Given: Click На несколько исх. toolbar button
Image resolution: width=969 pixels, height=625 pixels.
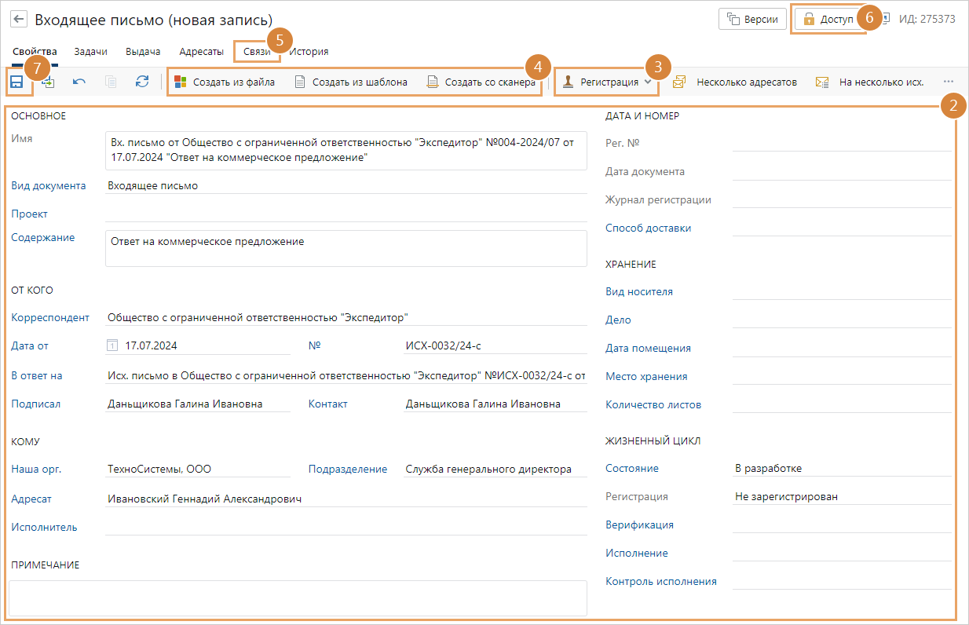Looking at the screenshot, I should point(870,82).
